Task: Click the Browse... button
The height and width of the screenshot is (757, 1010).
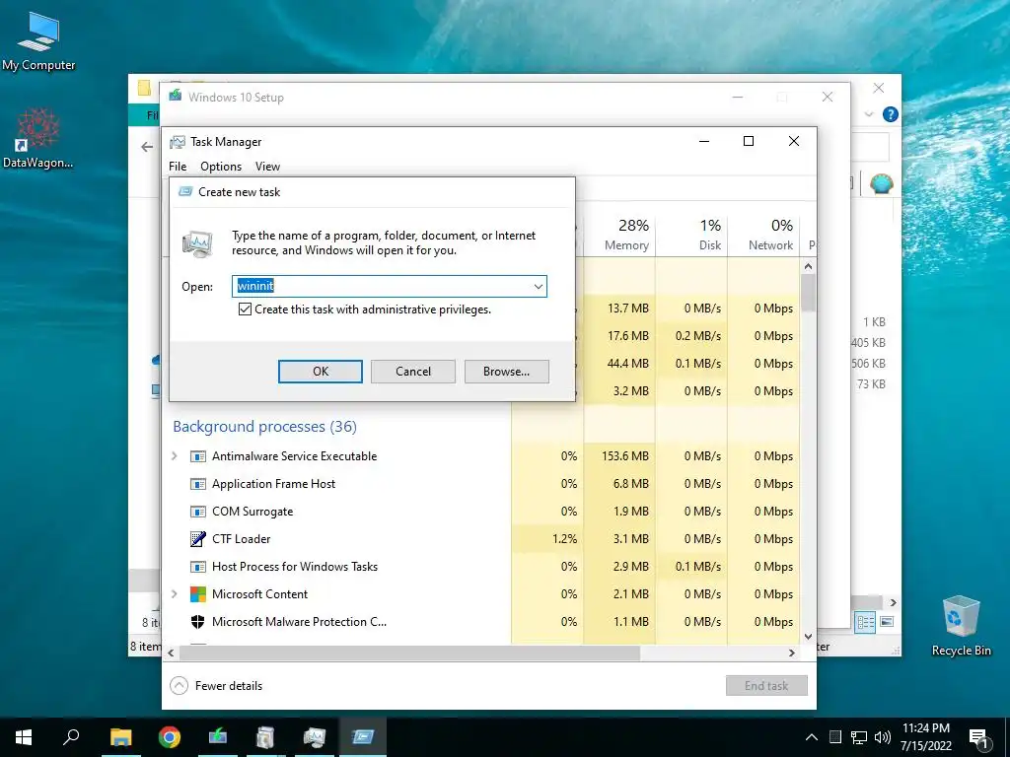Action: click(x=507, y=372)
